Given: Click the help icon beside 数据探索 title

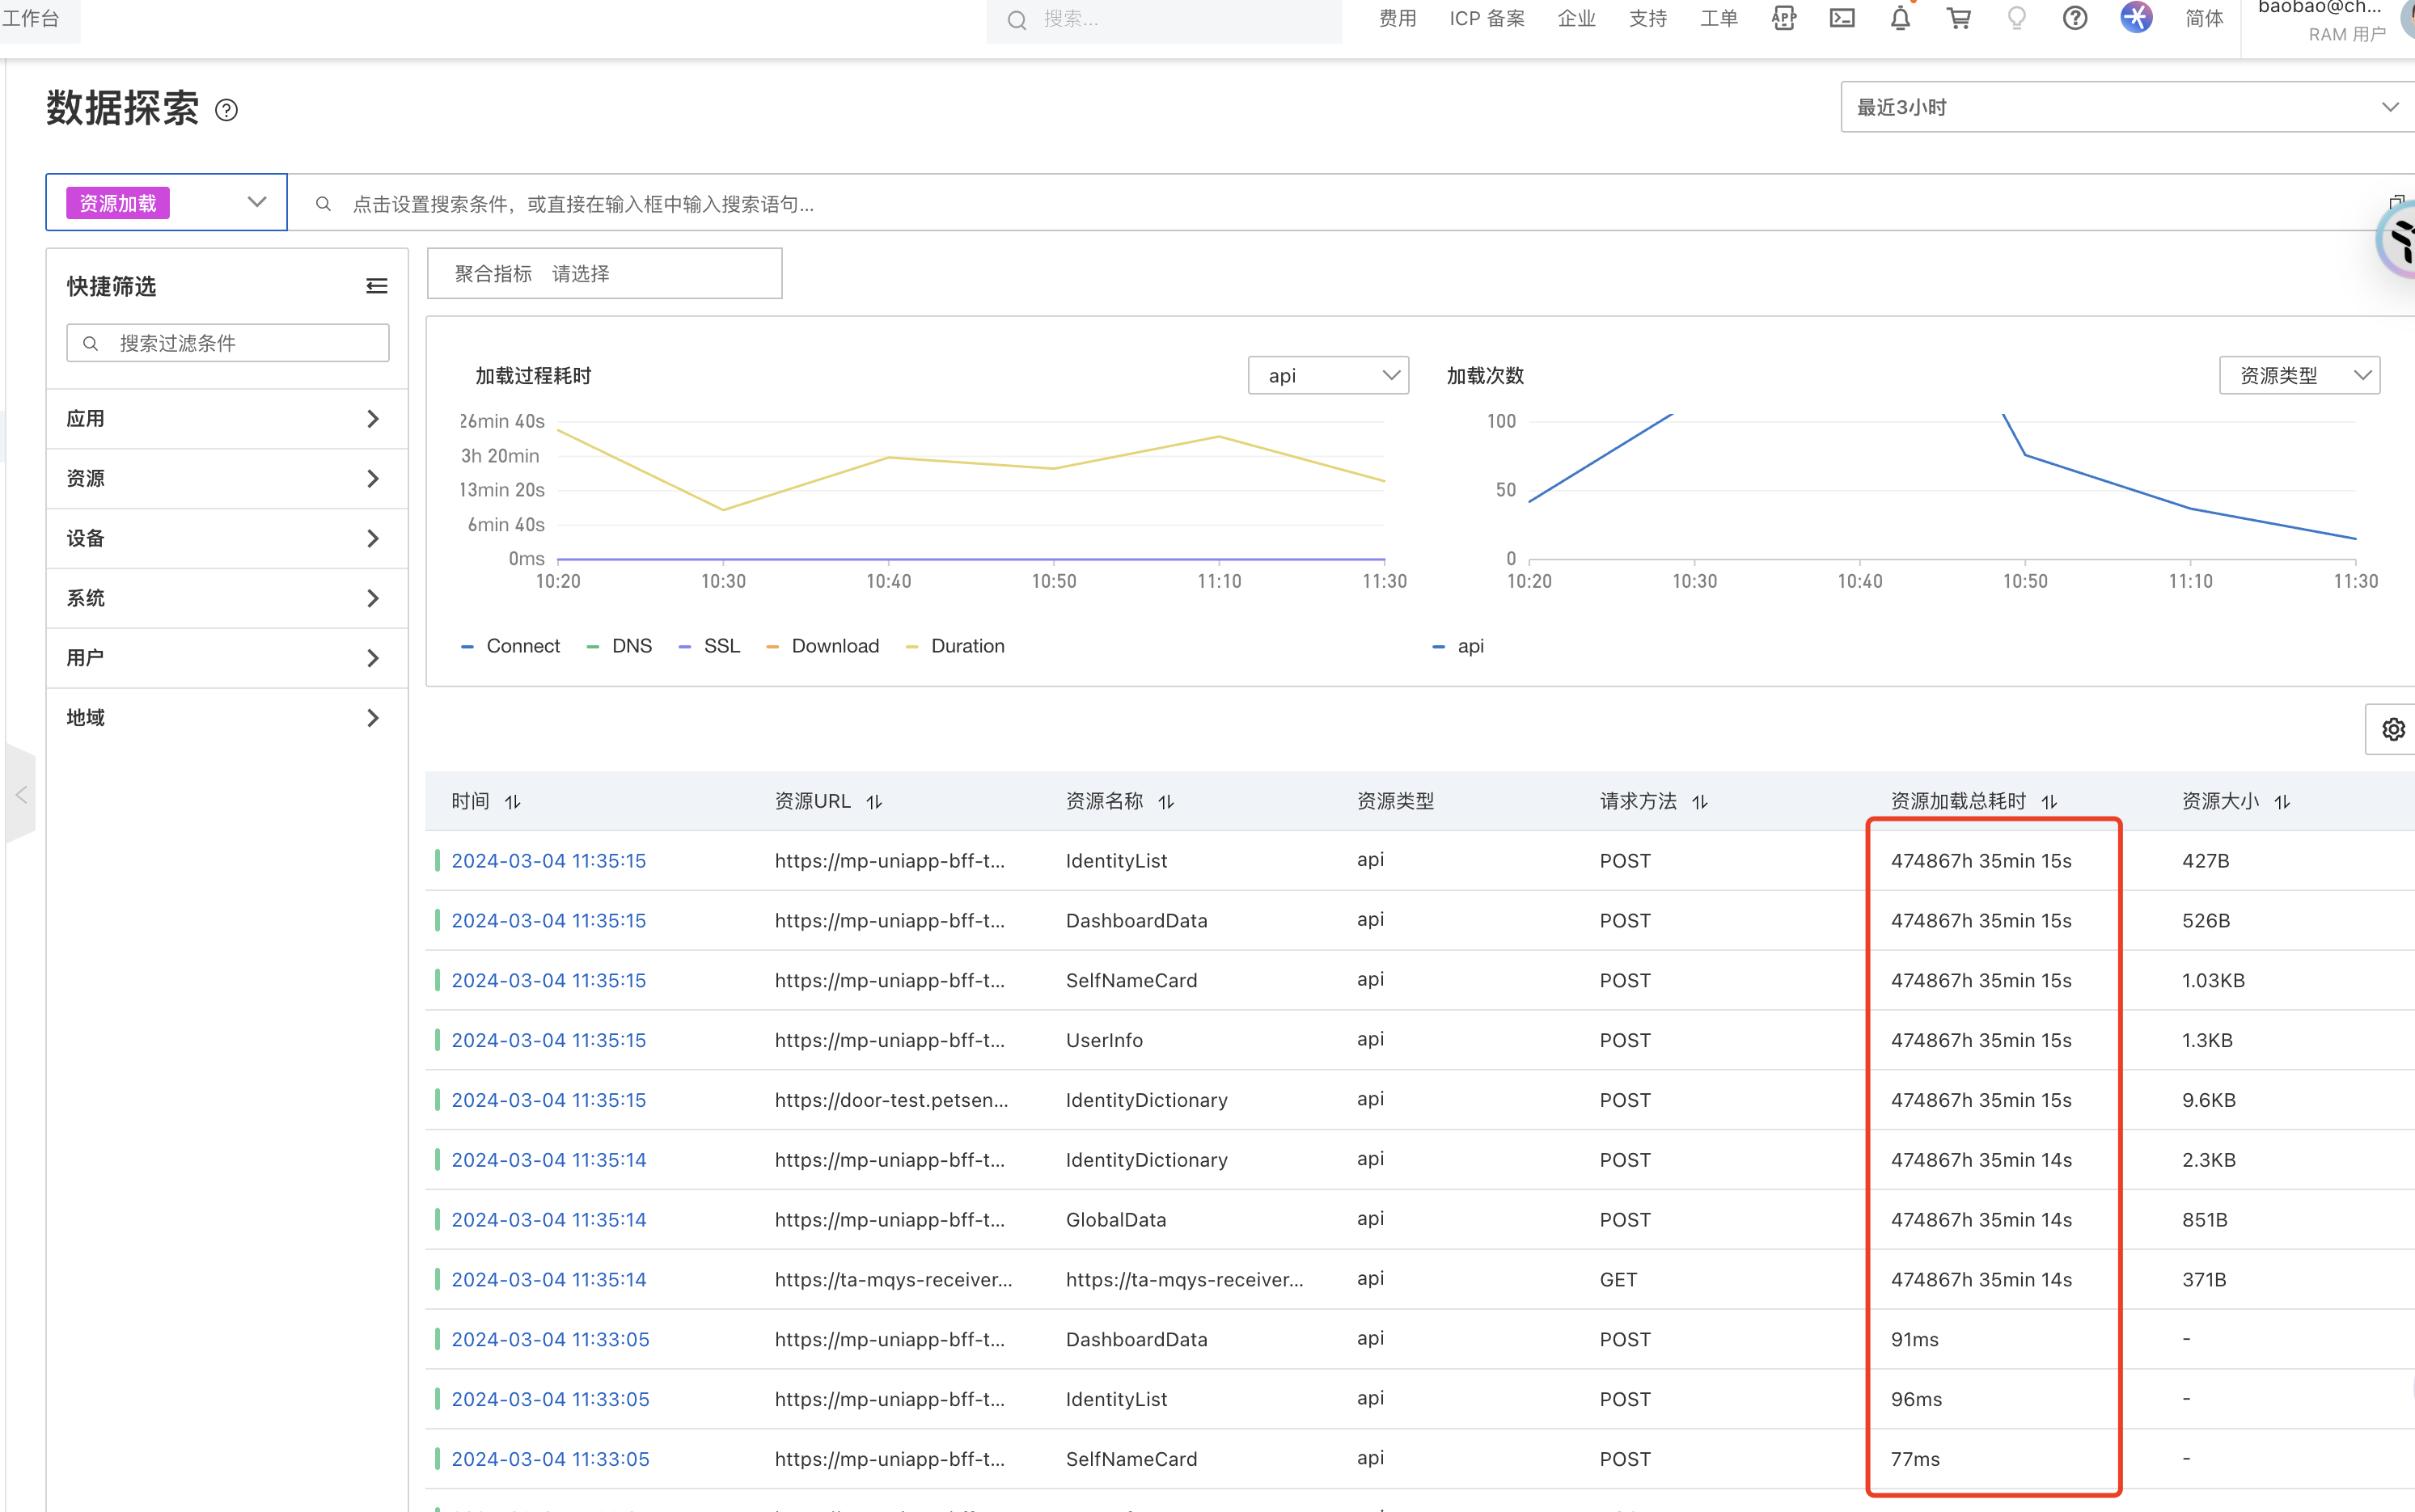Looking at the screenshot, I should pos(226,110).
